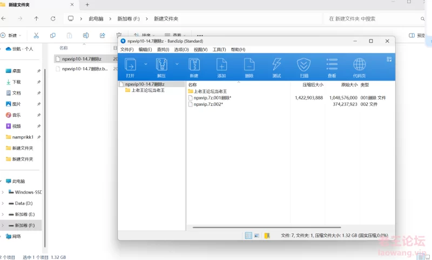The height and width of the screenshot is (260, 432).
Task: Click the 扫描 (Scan) shield icon
Action: 304,64
